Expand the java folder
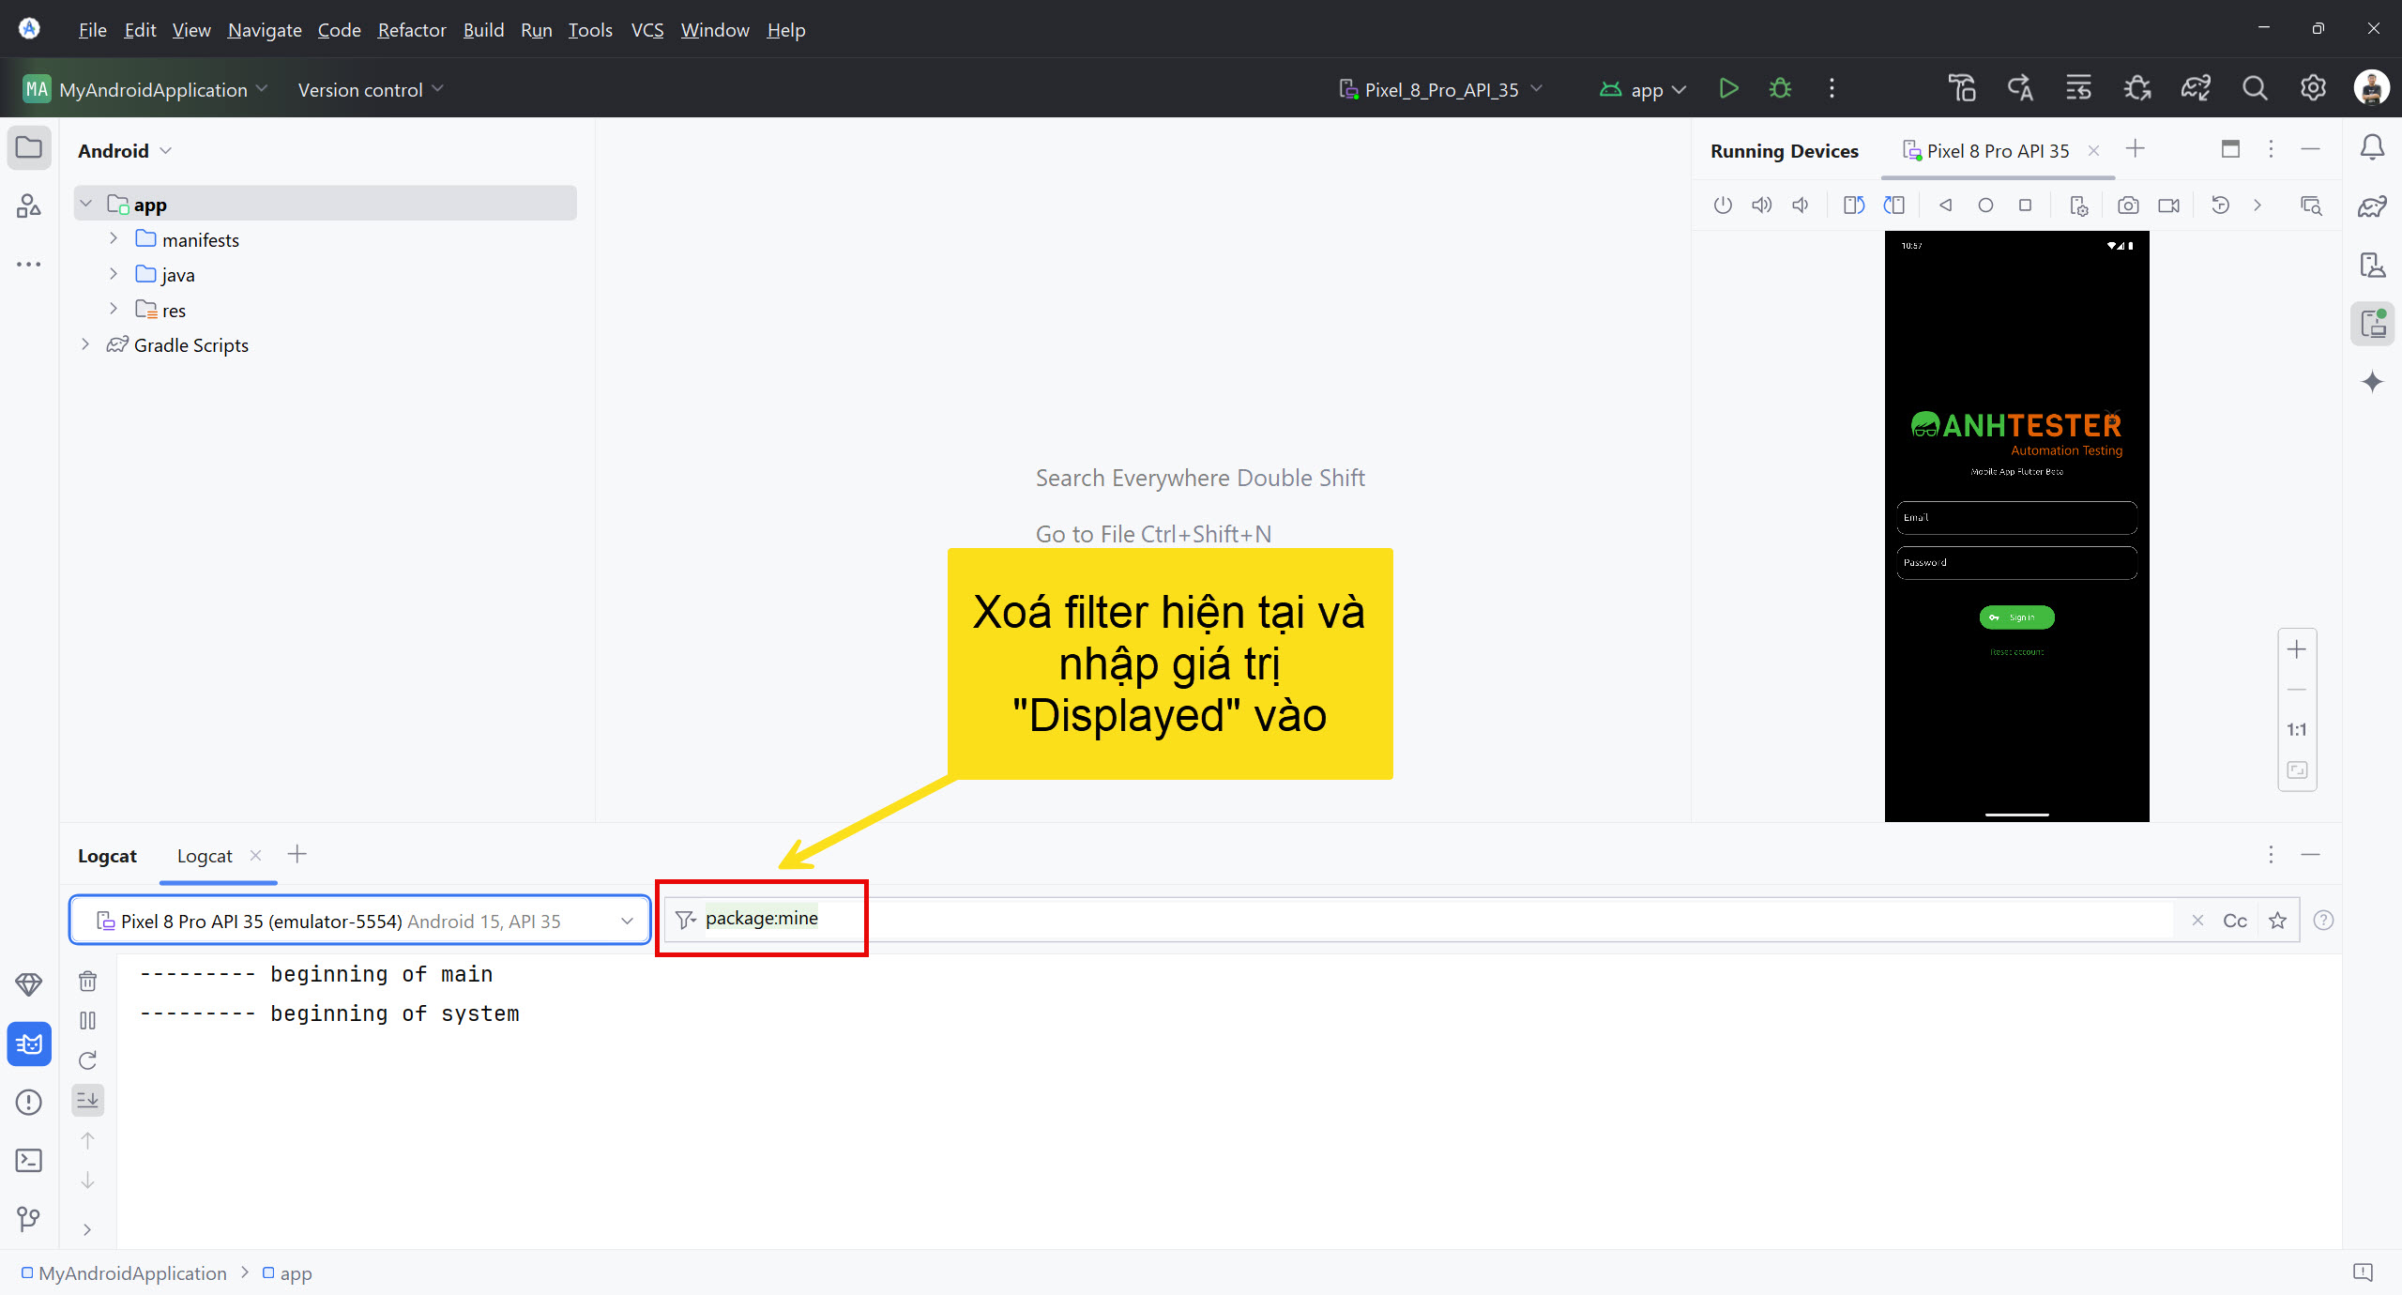Image resolution: width=2402 pixels, height=1295 pixels. tap(113, 274)
